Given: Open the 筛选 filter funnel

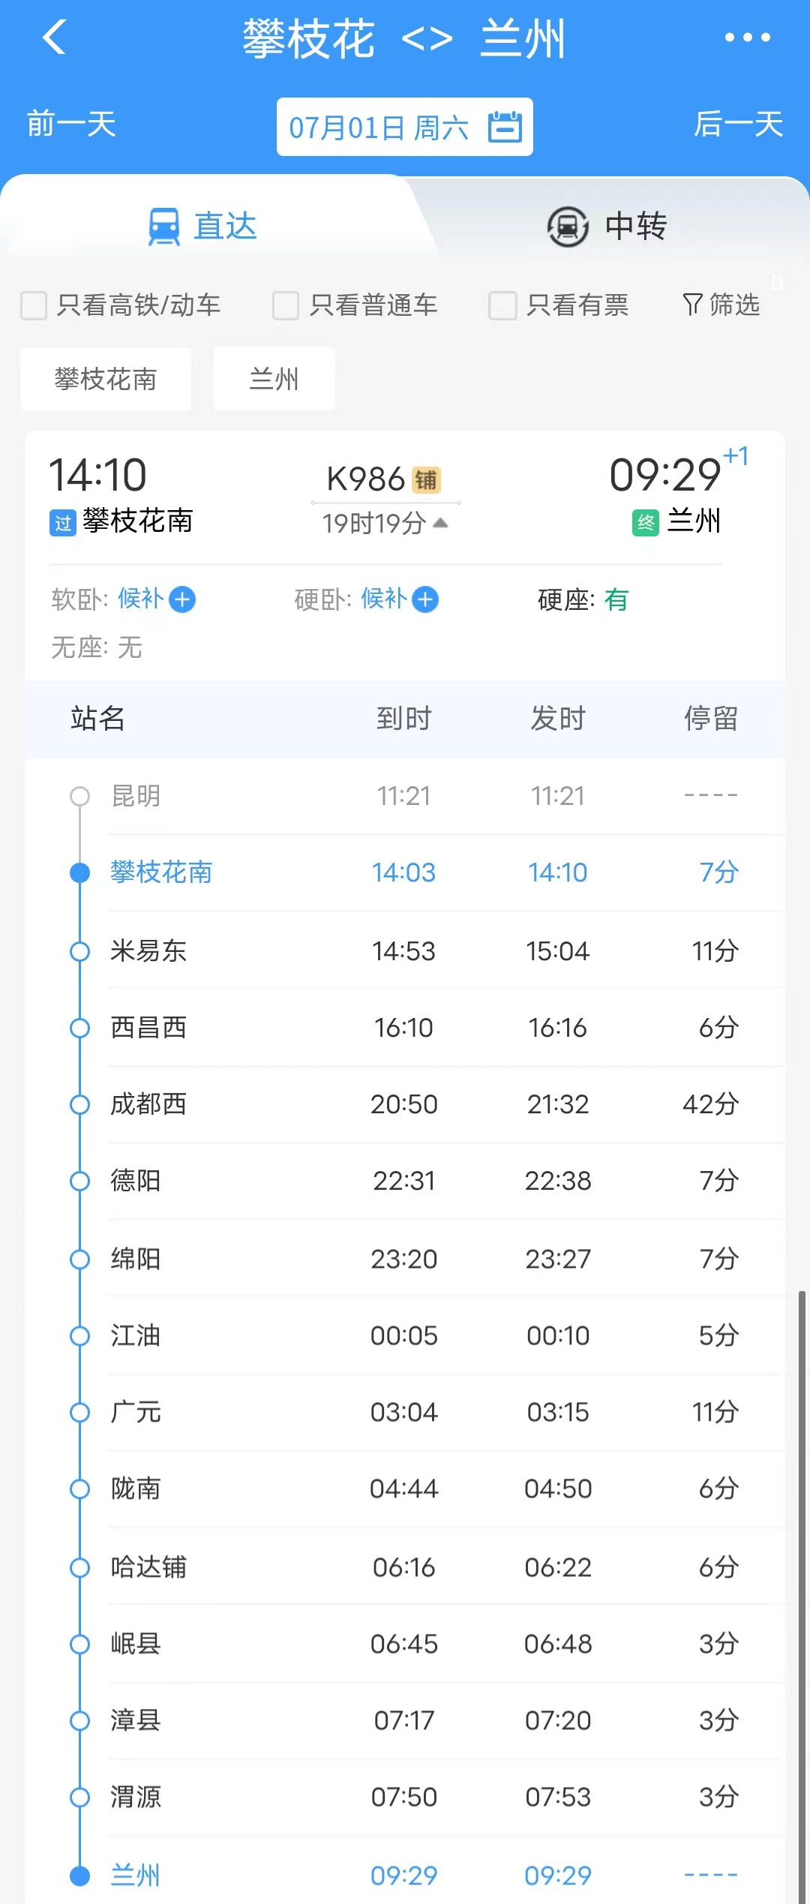Looking at the screenshot, I should [721, 305].
